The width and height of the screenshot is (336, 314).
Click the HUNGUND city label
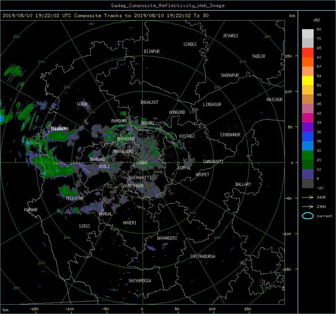click(177, 112)
